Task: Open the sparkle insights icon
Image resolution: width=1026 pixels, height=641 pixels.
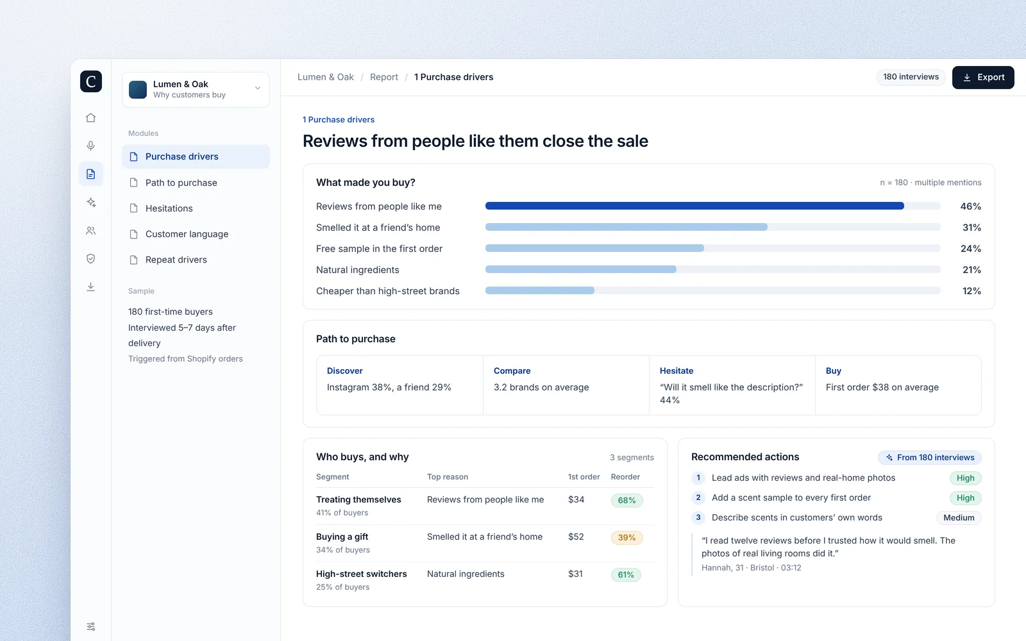Action: click(91, 203)
